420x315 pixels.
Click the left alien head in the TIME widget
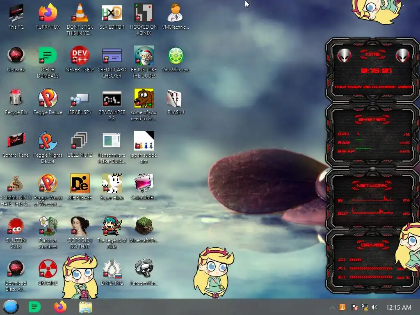click(x=344, y=55)
